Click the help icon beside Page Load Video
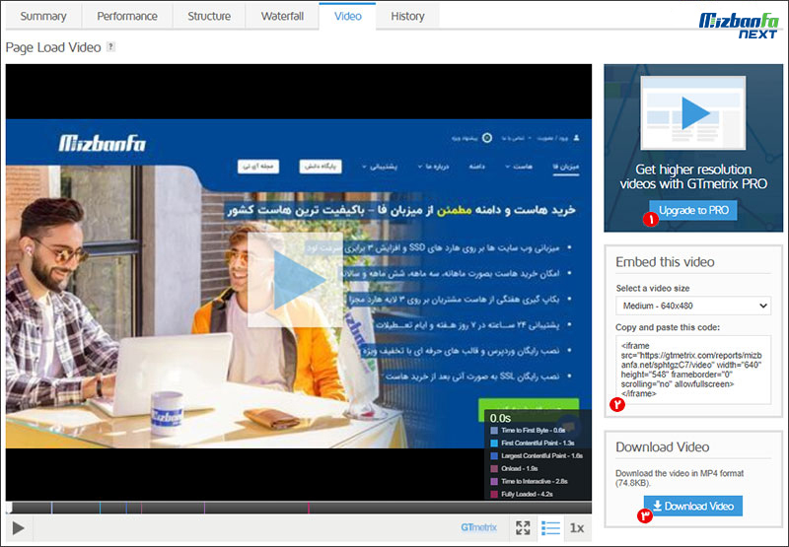Screen dimensions: 789x547 pyautogui.click(x=110, y=46)
